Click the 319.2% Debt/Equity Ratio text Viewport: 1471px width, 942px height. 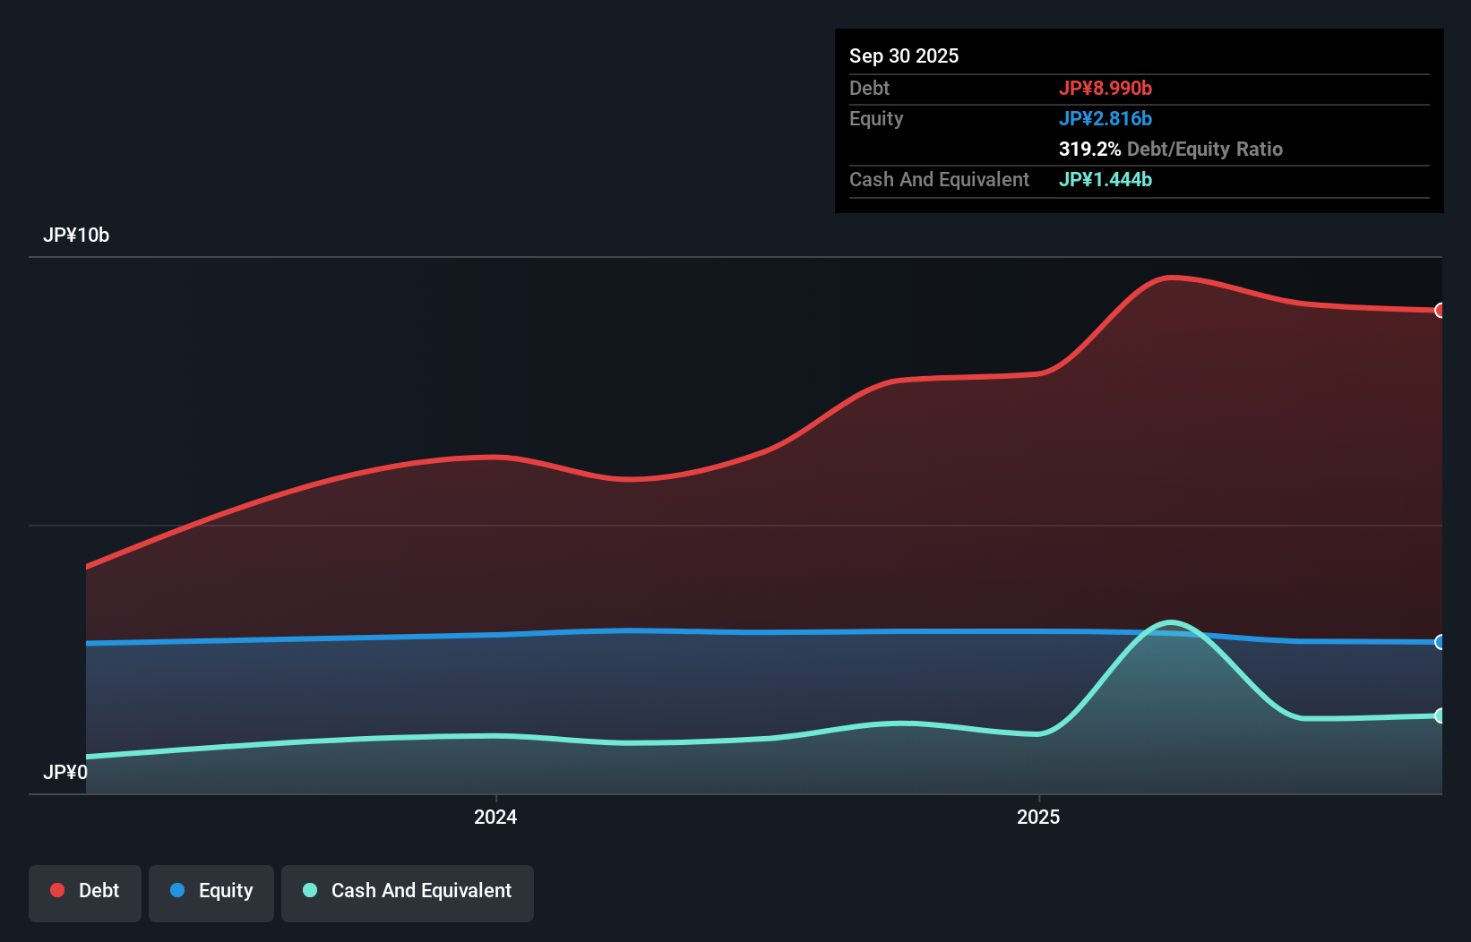1171,149
